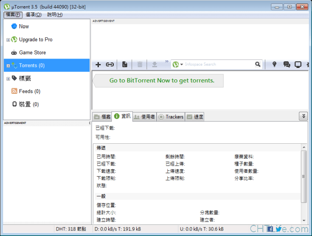Switch to the 資訊 info tab
The width and height of the screenshot is (312, 236).
point(122,116)
